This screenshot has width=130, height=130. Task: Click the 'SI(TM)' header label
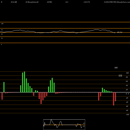(x=49, y=2)
